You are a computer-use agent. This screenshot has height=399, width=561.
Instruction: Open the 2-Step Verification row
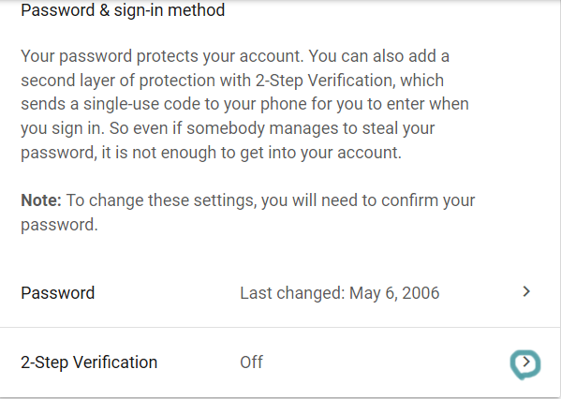[280, 362]
